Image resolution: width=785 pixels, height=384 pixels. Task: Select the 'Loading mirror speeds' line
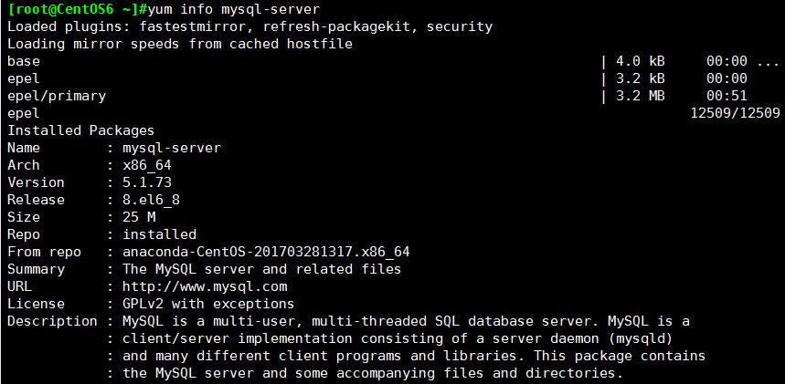click(180, 44)
